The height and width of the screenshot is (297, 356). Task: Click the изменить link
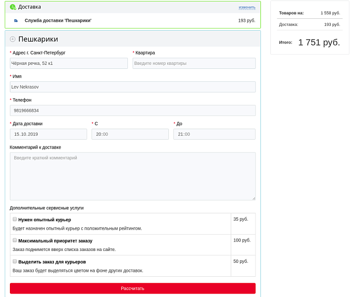247,7
